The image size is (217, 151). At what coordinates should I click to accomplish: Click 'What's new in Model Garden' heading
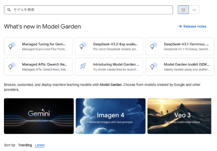(x=42, y=26)
